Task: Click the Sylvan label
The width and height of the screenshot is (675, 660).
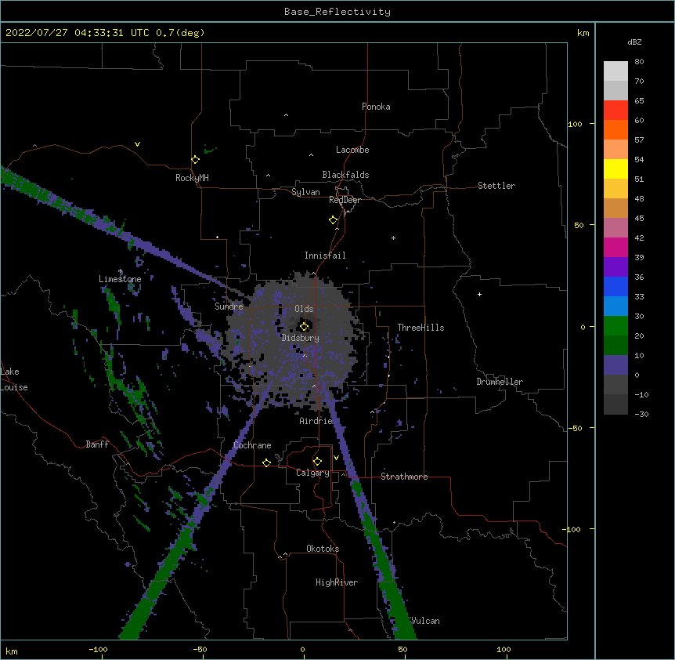Action: click(305, 192)
